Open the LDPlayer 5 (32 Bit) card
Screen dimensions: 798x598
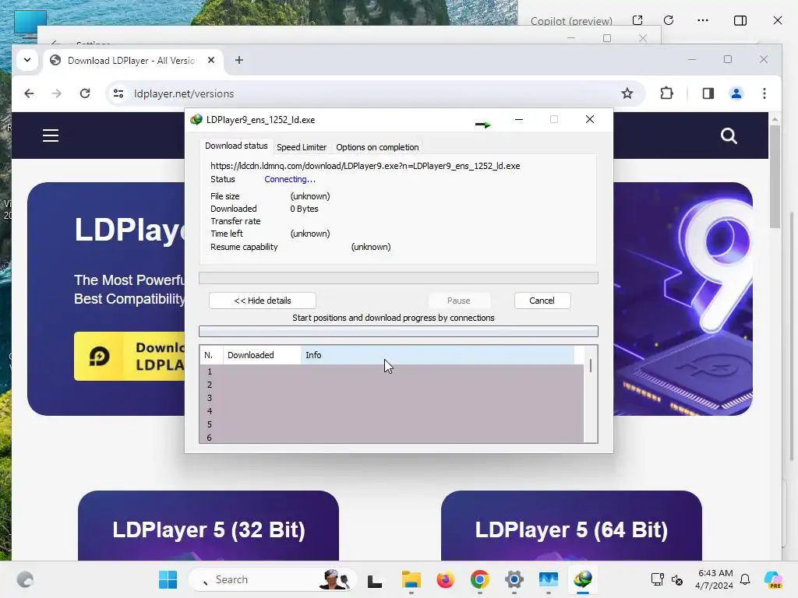208,526
